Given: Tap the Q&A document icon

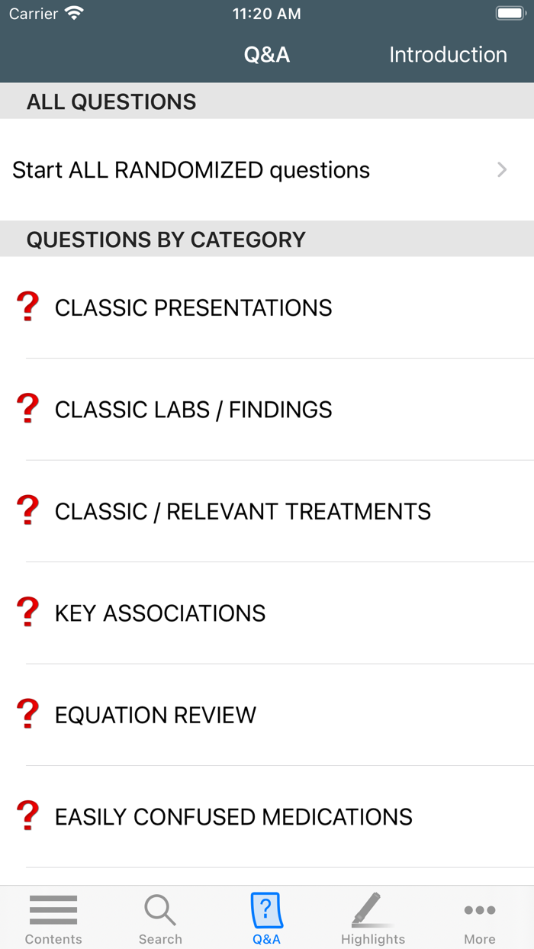Looking at the screenshot, I should click(x=266, y=909).
